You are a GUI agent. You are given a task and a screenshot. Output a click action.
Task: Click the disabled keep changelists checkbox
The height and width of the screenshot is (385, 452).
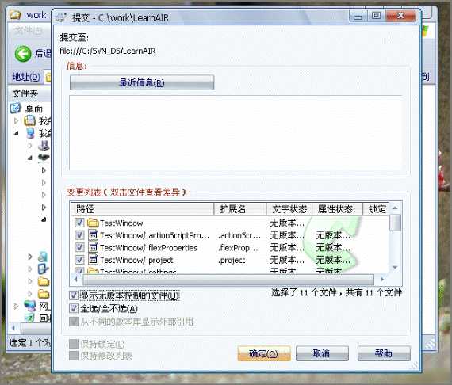coord(74,356)
